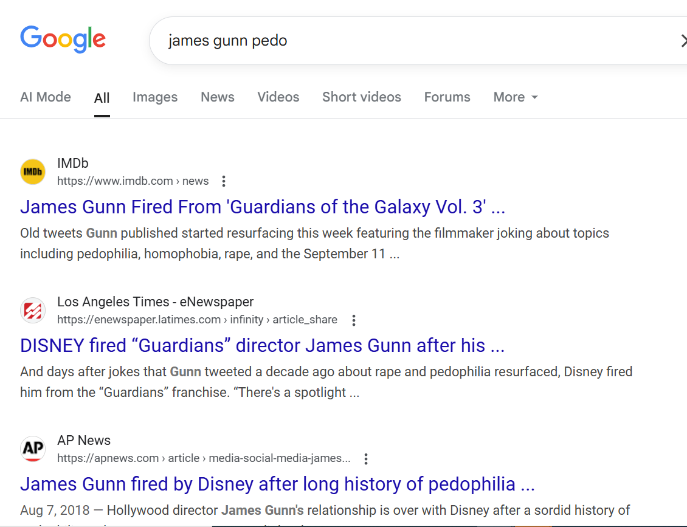Open options menu for LA Times result
687x527 pixels.
354,320
